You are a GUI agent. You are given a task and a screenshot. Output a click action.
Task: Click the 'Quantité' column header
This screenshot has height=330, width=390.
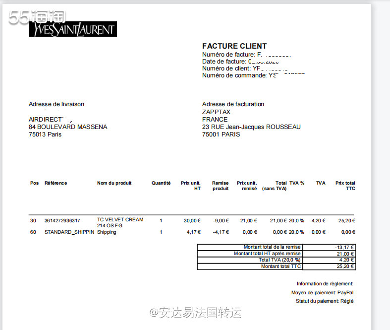tap(161, 183)
